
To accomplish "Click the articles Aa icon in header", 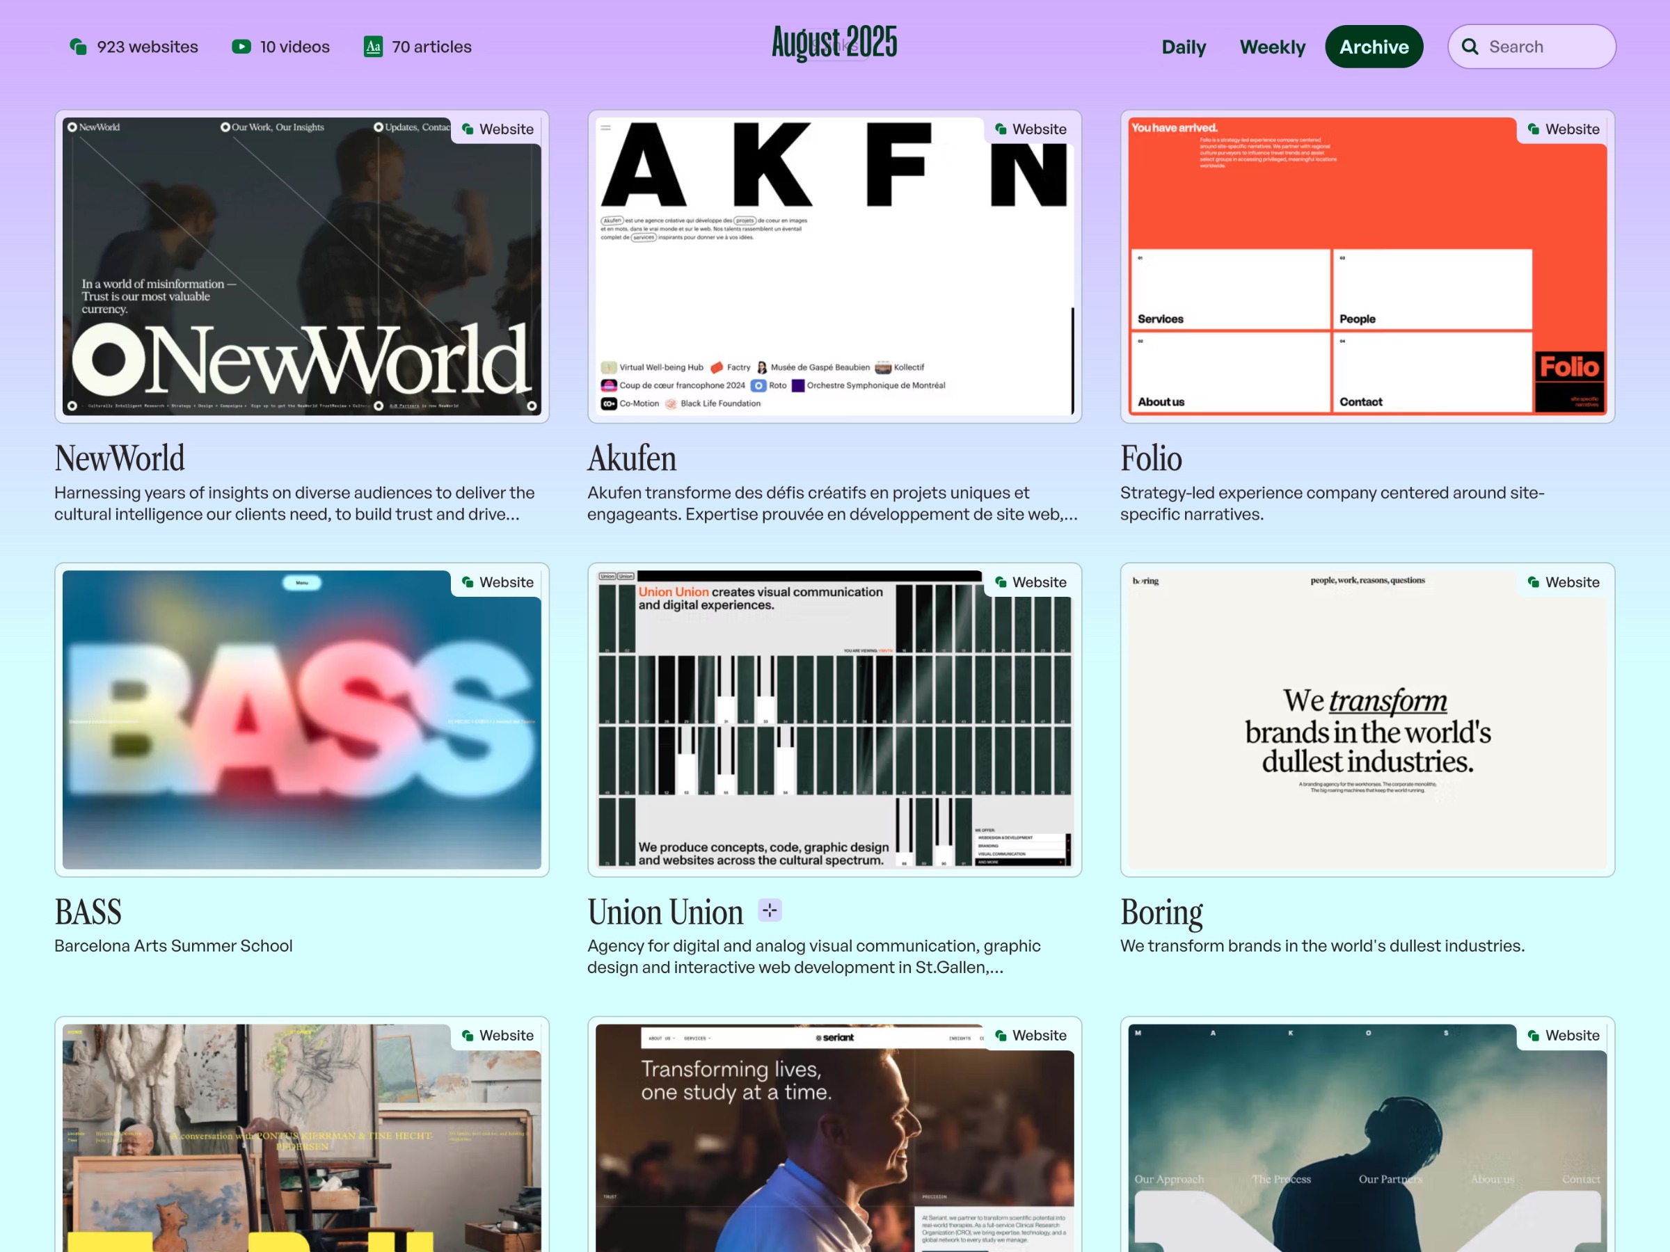I will [x=373, y=47].
